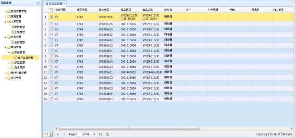The height and width of the screenshot is (138, 295).
Task: Focus the page number input field
Action: [x=79, y=134]
